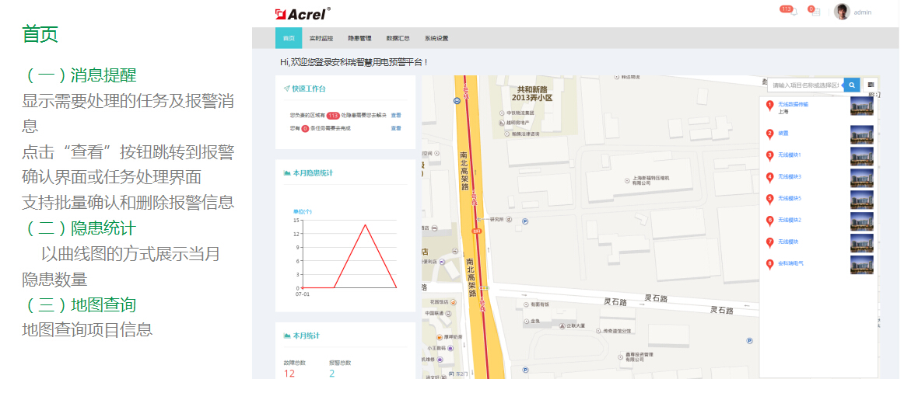Toggle the project list panel icon

[871, 85]
